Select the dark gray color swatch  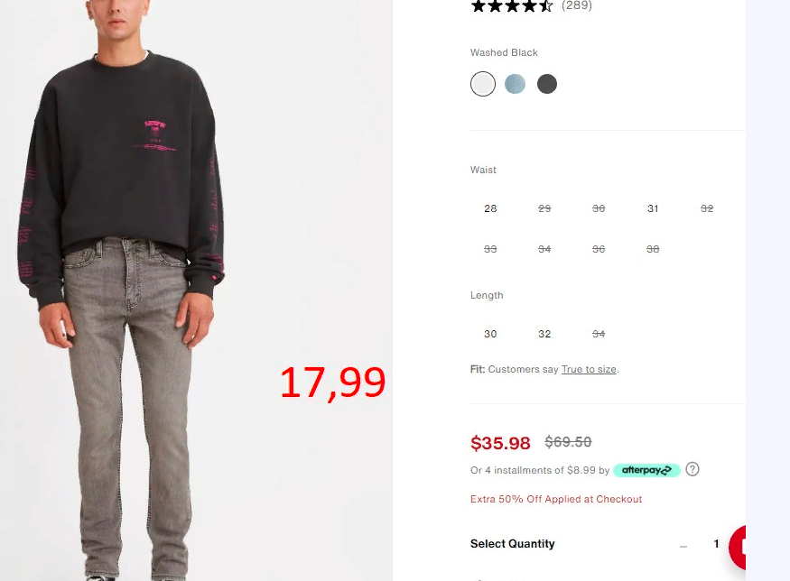[x=547, y=84]
